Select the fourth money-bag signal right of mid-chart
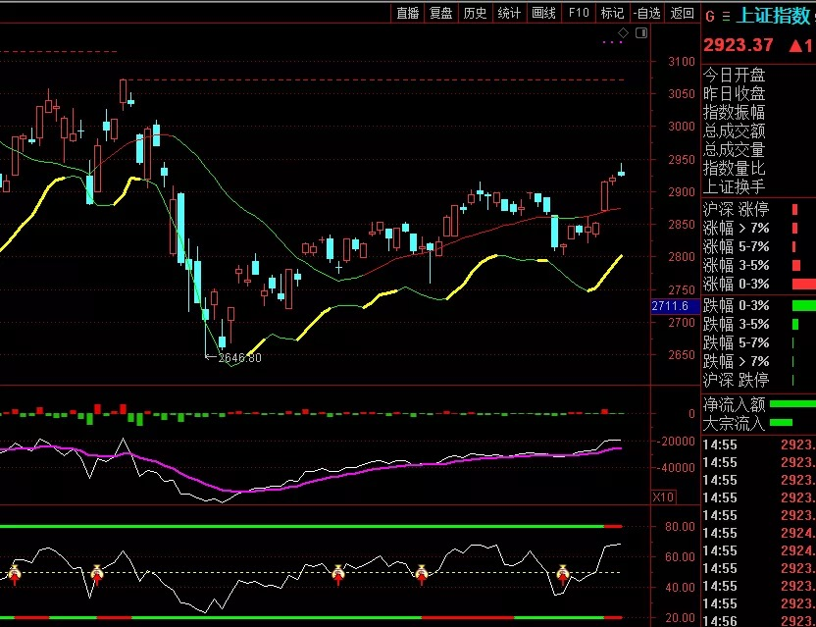Image resolution: width=816 pixels, height=627 pixels. point(422,574)
